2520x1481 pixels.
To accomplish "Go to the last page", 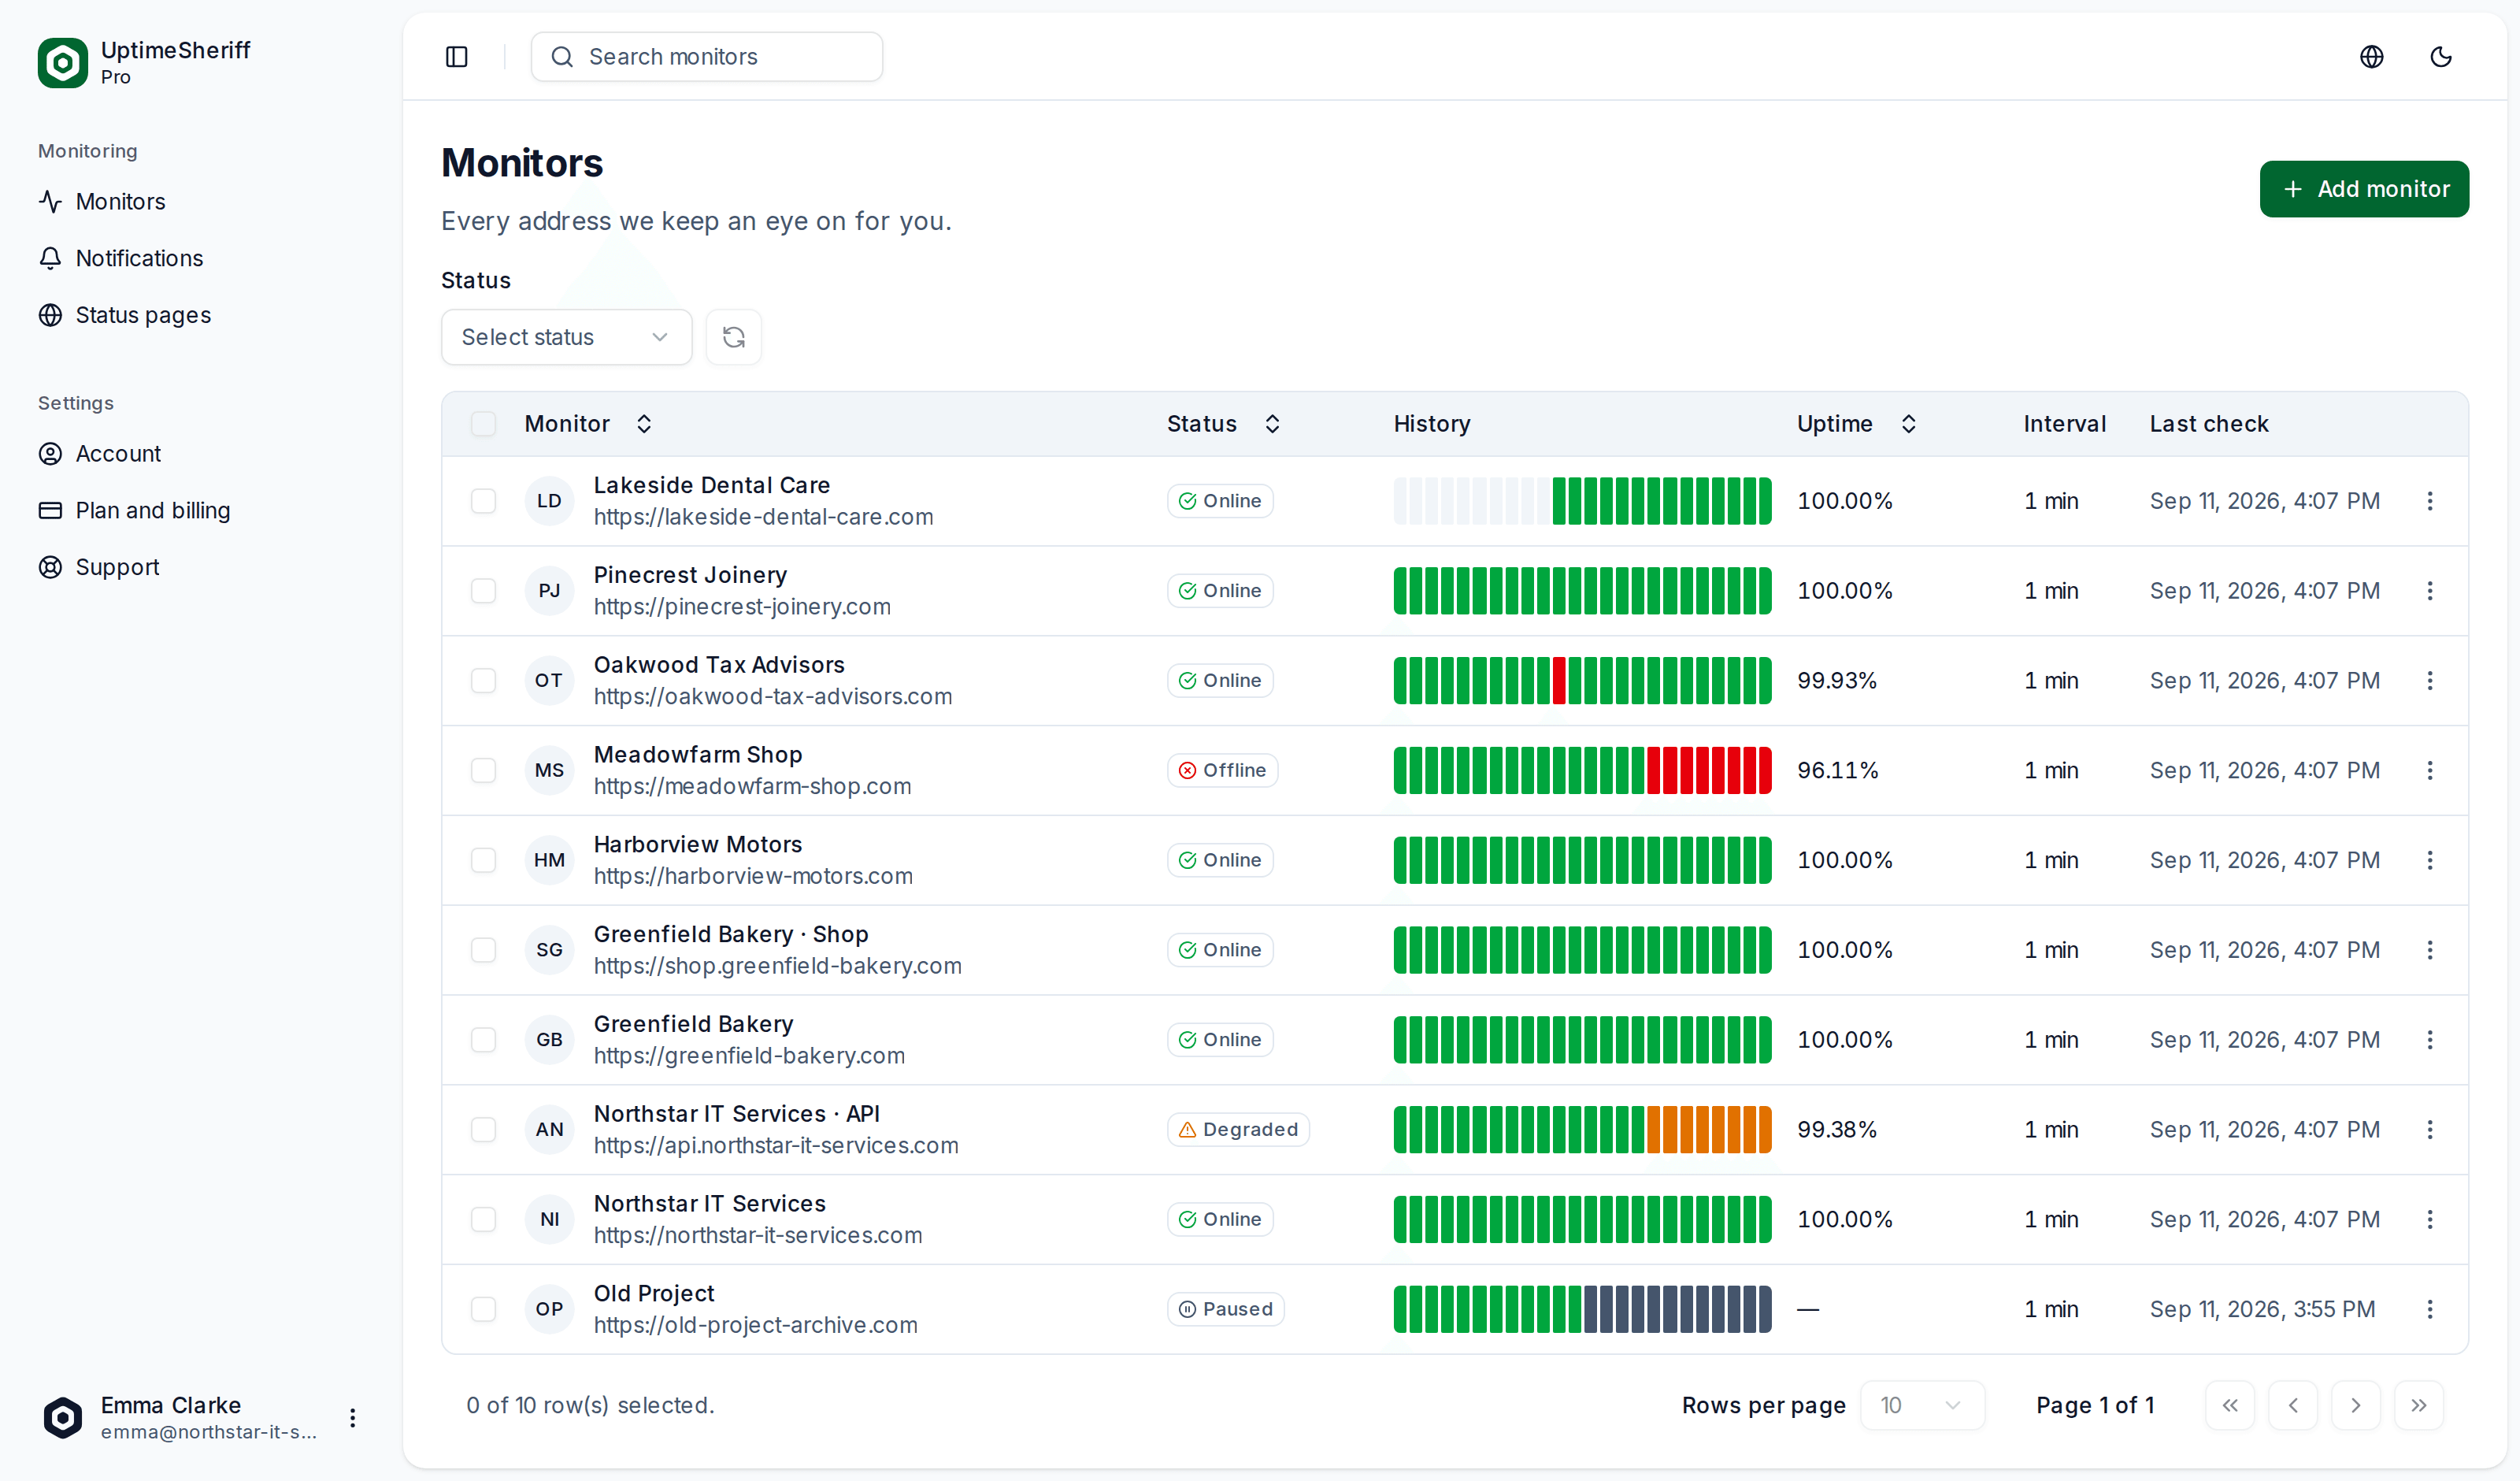I will [2418, 1406].
